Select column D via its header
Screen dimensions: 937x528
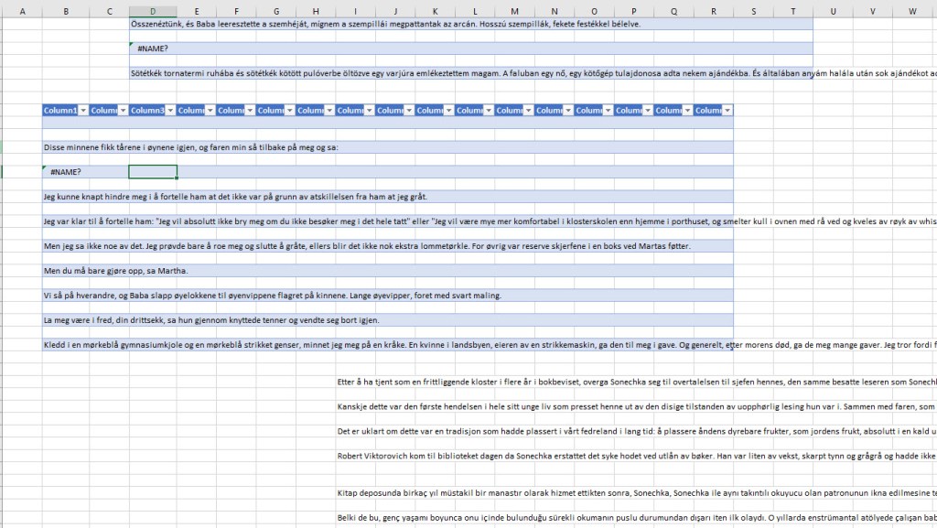(x=153, y=11)
